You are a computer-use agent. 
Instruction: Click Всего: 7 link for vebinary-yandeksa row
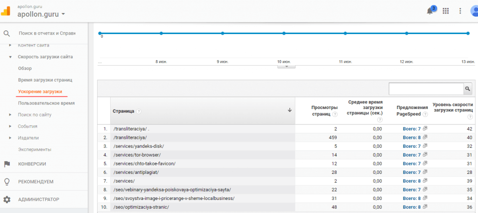pyautogui.click(x=412, y=190)
